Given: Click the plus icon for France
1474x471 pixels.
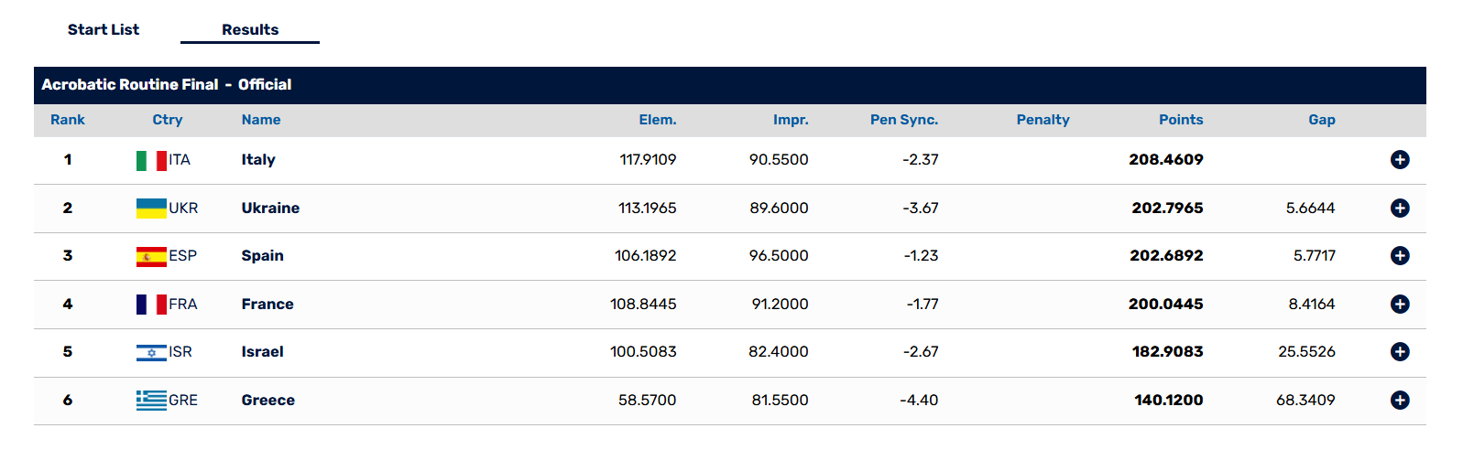Looking at the screenshot, I should tap(1400, 305).
